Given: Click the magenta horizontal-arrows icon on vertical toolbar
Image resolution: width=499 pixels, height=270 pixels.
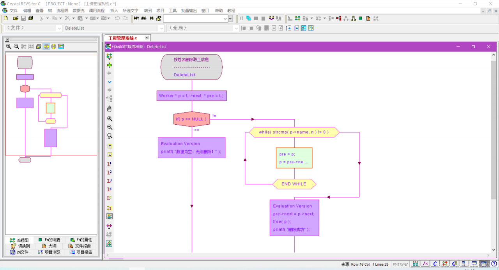Looking at the screenshot, I should pos(110,226).
